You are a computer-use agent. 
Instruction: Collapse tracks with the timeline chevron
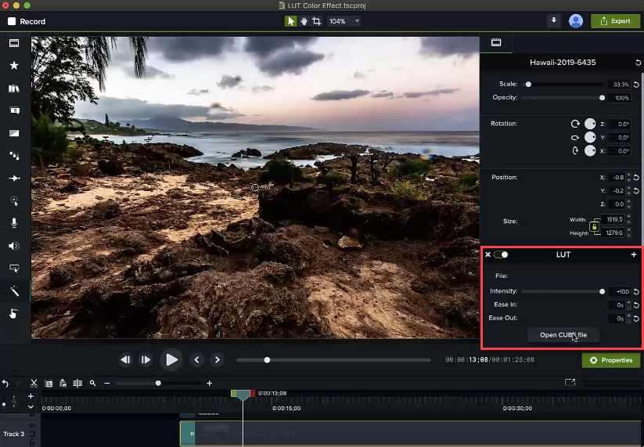tap(31, 407)
